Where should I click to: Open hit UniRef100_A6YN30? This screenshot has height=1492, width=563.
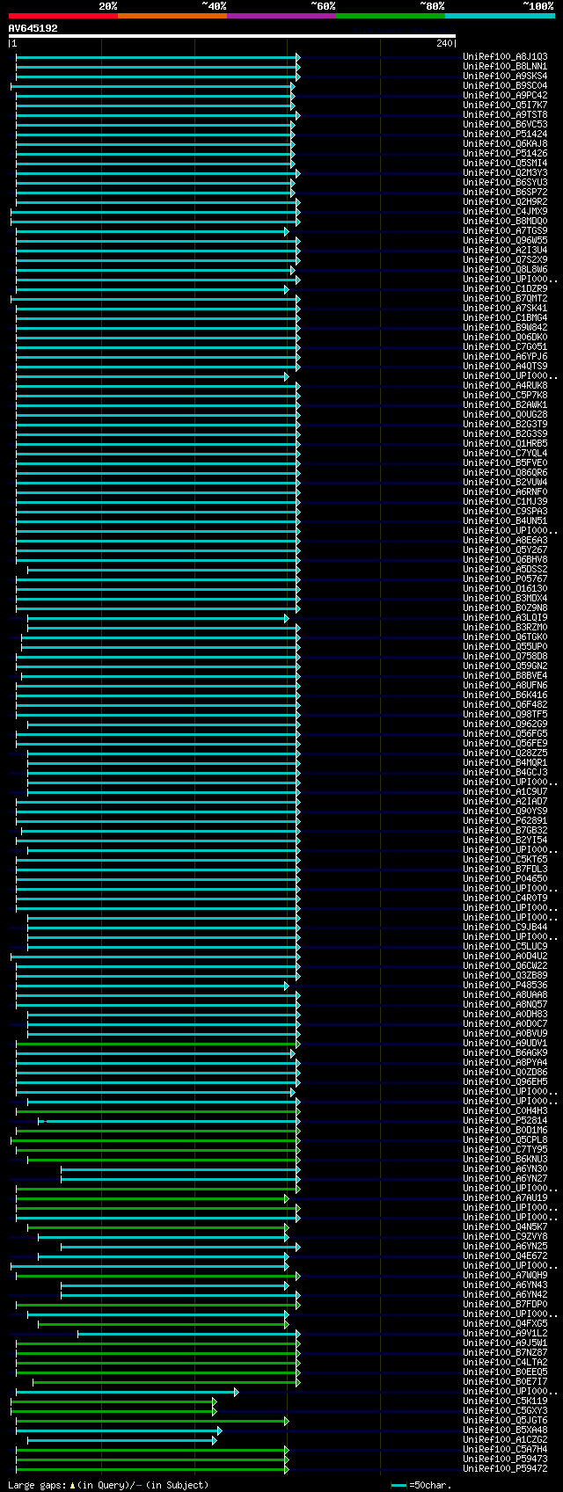click(x=505, y=1169)
